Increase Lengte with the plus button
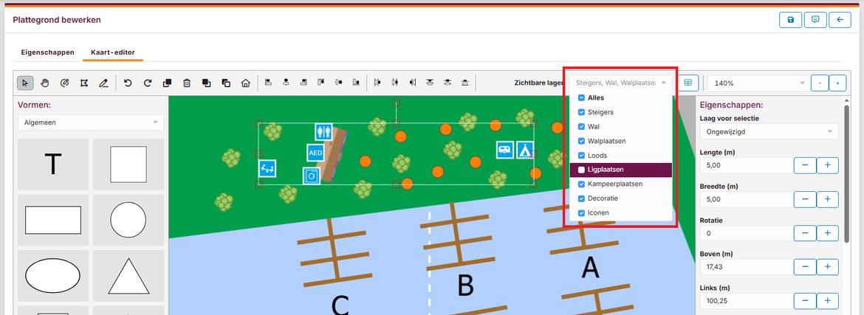Image resolution: width=864 pixels, height=315 pixels. pyautogui.click(x=827, y=165)
